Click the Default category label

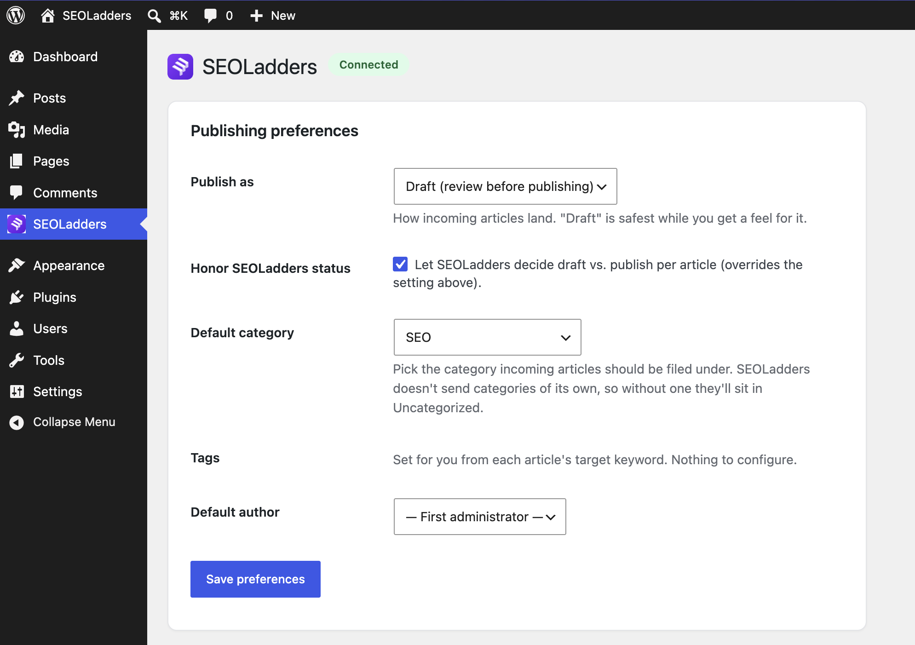click(x=242, y=333)
